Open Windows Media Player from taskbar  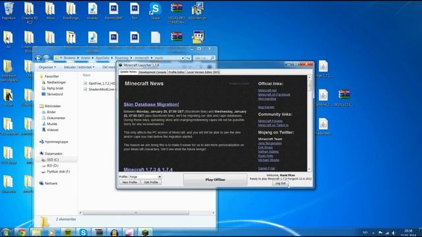tap(51, 232)
